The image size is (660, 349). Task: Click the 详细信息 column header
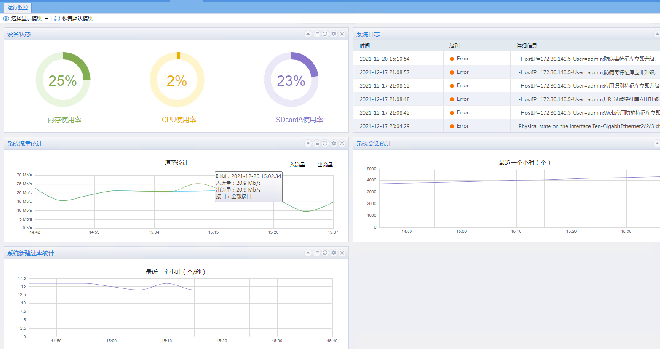[527, 46]
